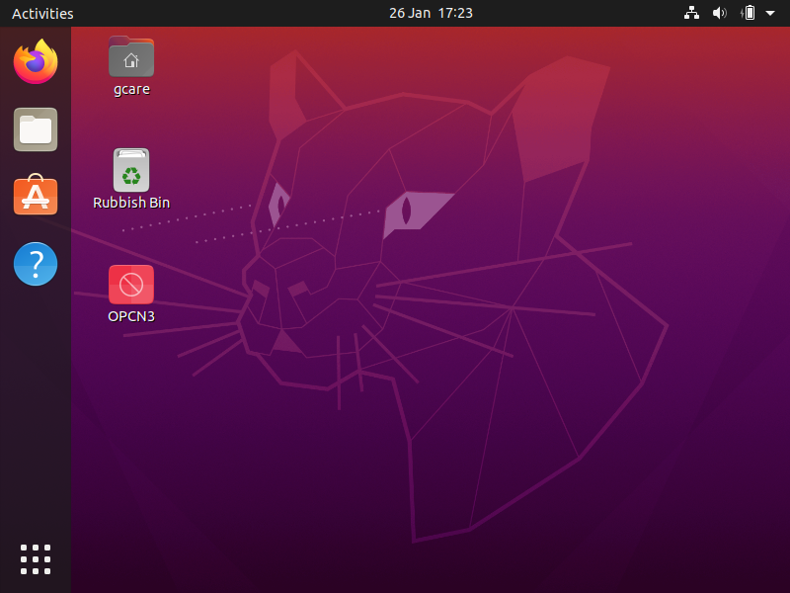The width and height of the screenshot is (790, 593).
Task: Expand the system menu arrow
Action: pos(770,14)
